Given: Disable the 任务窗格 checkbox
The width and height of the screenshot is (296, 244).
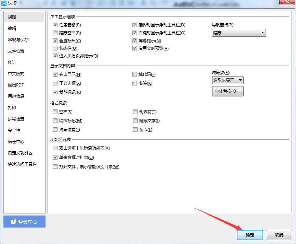Looking at the screenshot, I should click(x=55, y=25).
